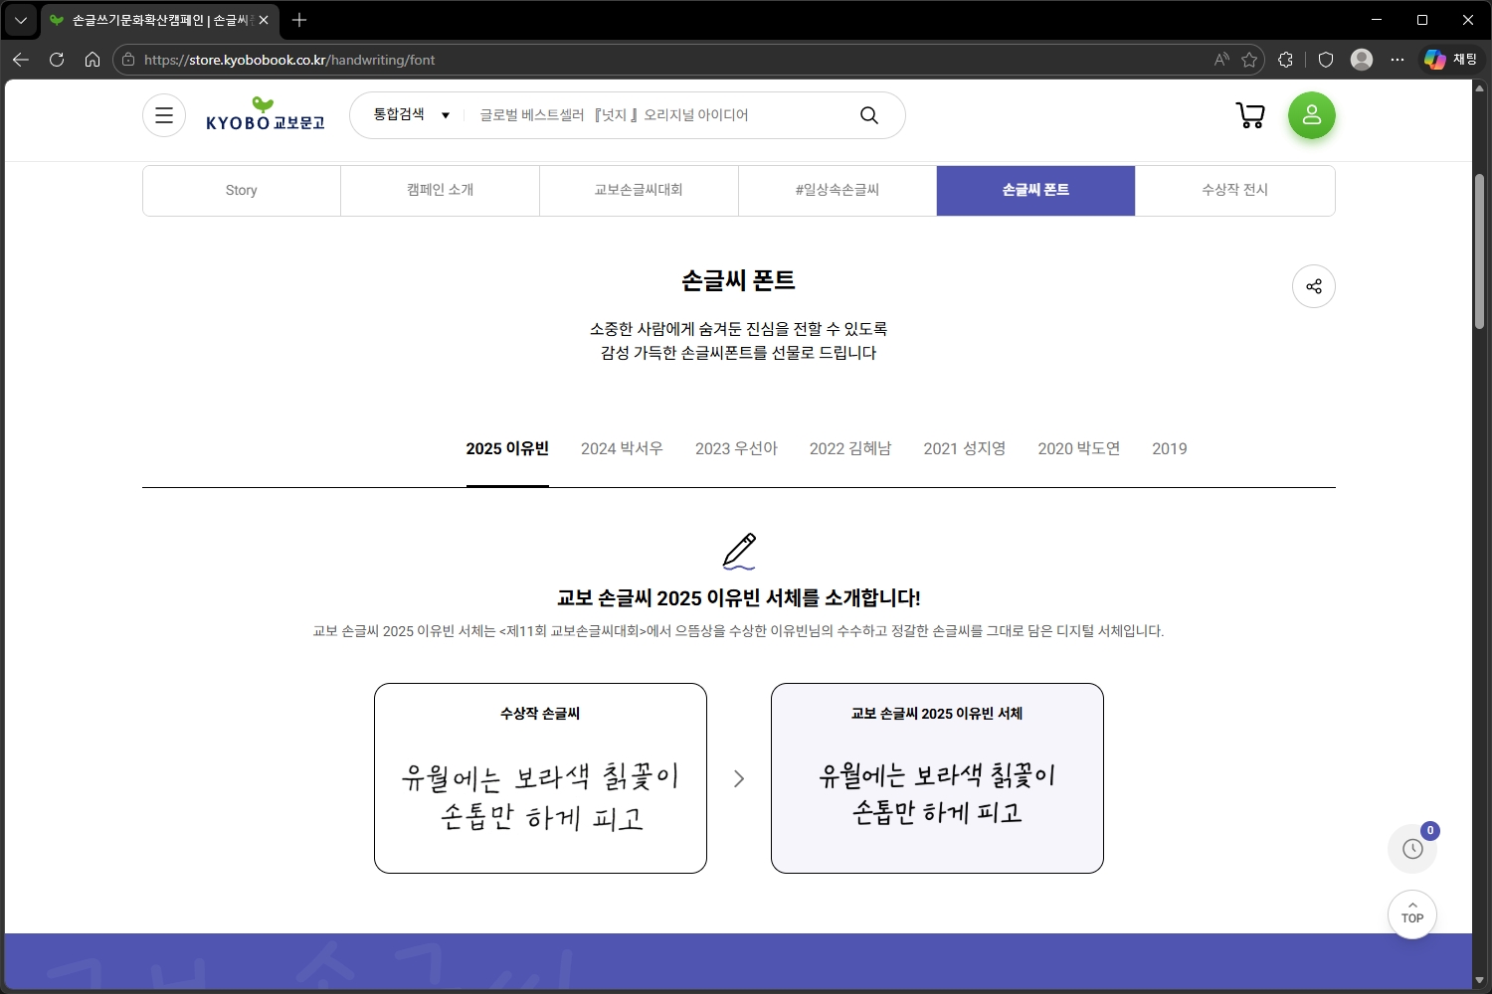
Task: Select the 손글씨 폰트 tab
Action: pyautogui.click(x=1035, y=190)
